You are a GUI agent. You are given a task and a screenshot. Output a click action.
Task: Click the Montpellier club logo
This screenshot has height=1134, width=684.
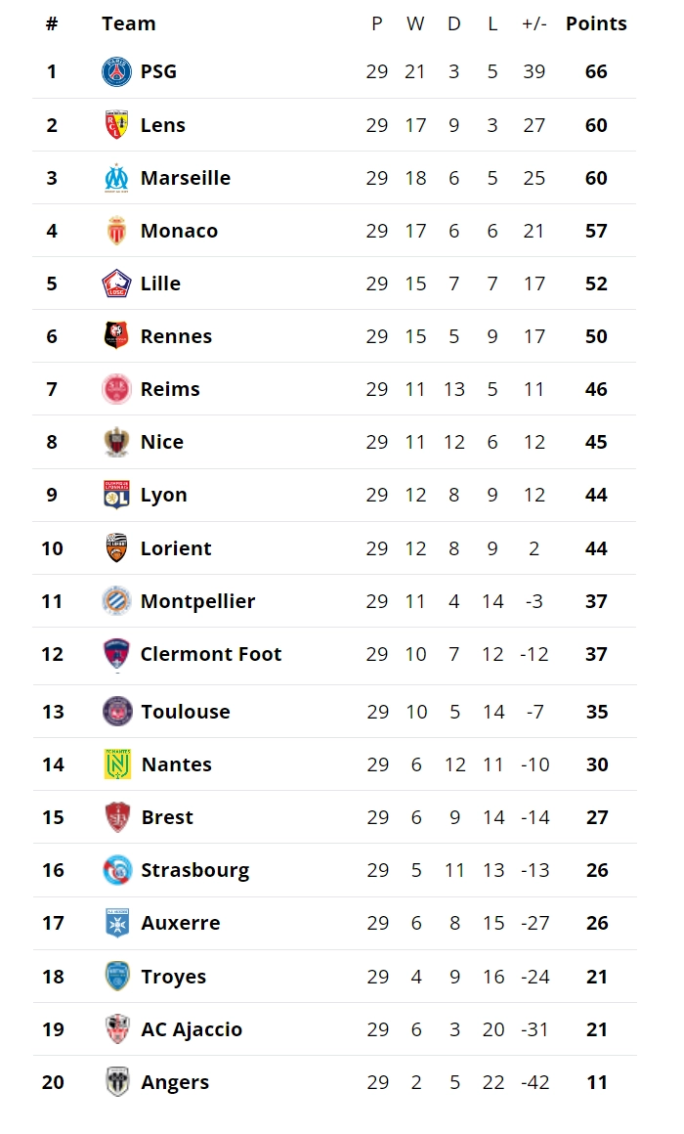point(116,601)
